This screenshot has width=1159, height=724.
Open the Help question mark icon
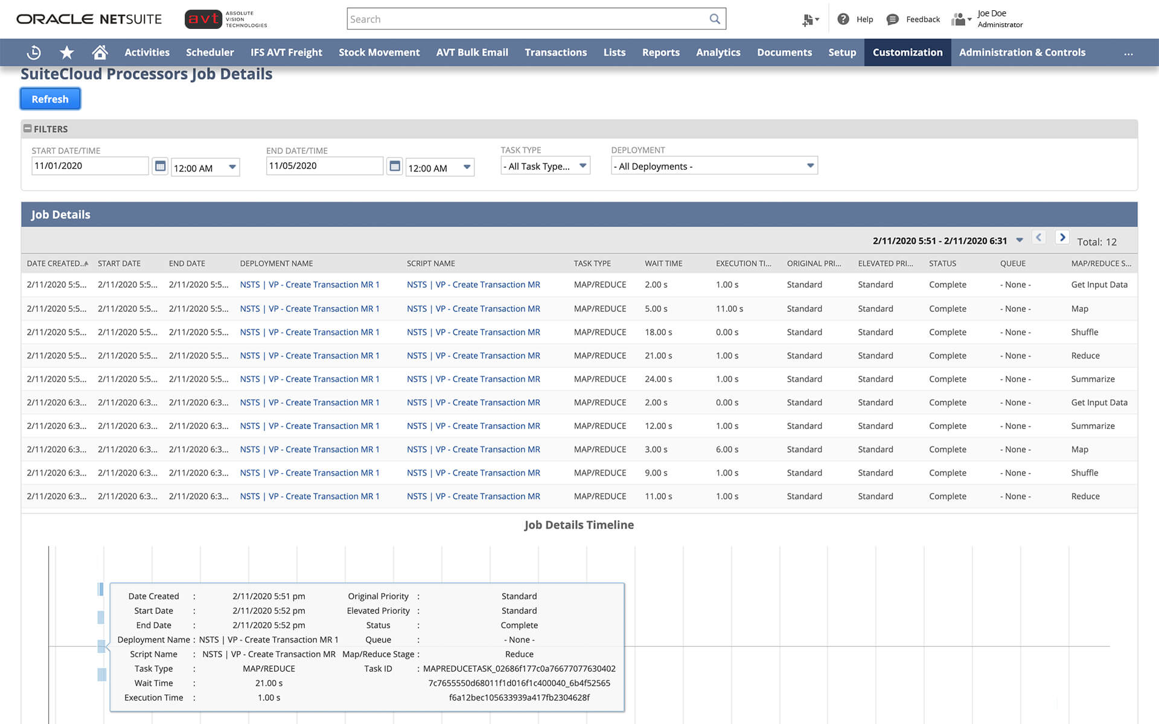click(843, 19)
